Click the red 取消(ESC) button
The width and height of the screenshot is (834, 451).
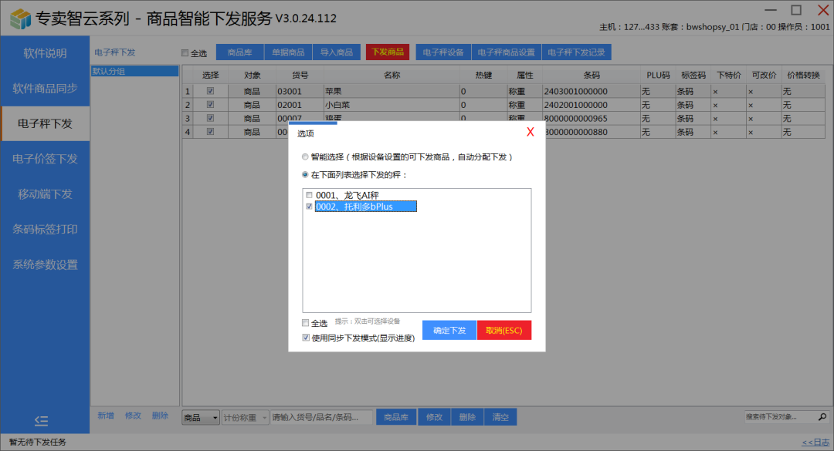[504, 330]
